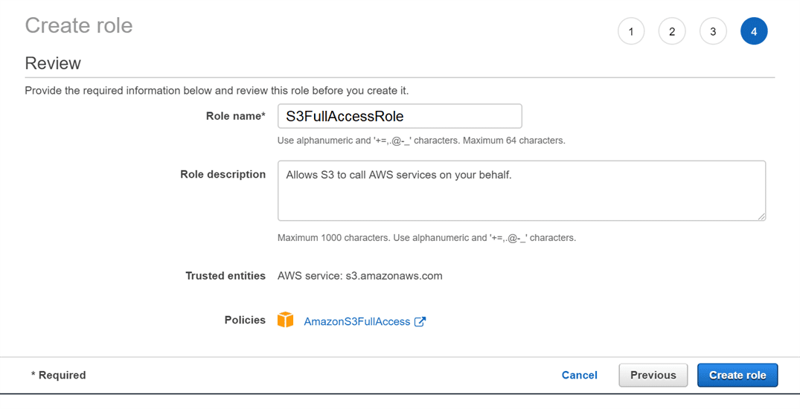Select the highlighted step 4 circle
The height and width of the screenshot is (409, 800).
[754, 31]
